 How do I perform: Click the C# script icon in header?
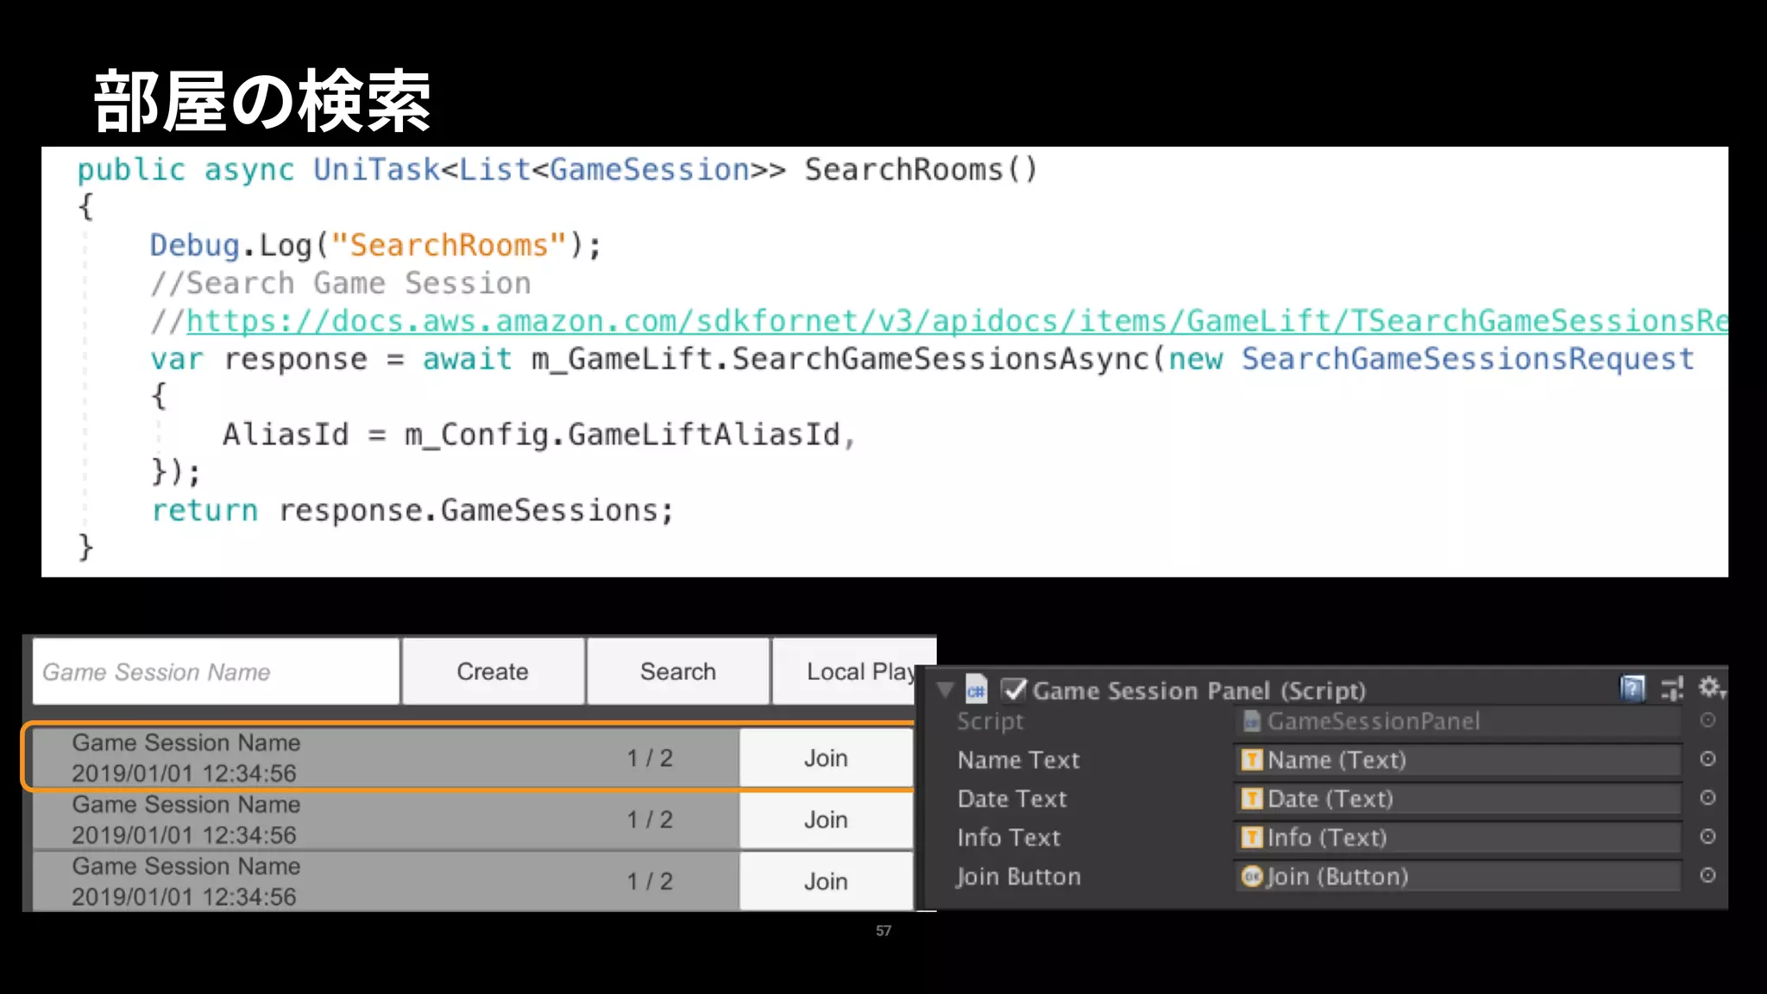(x=976, y=690)
